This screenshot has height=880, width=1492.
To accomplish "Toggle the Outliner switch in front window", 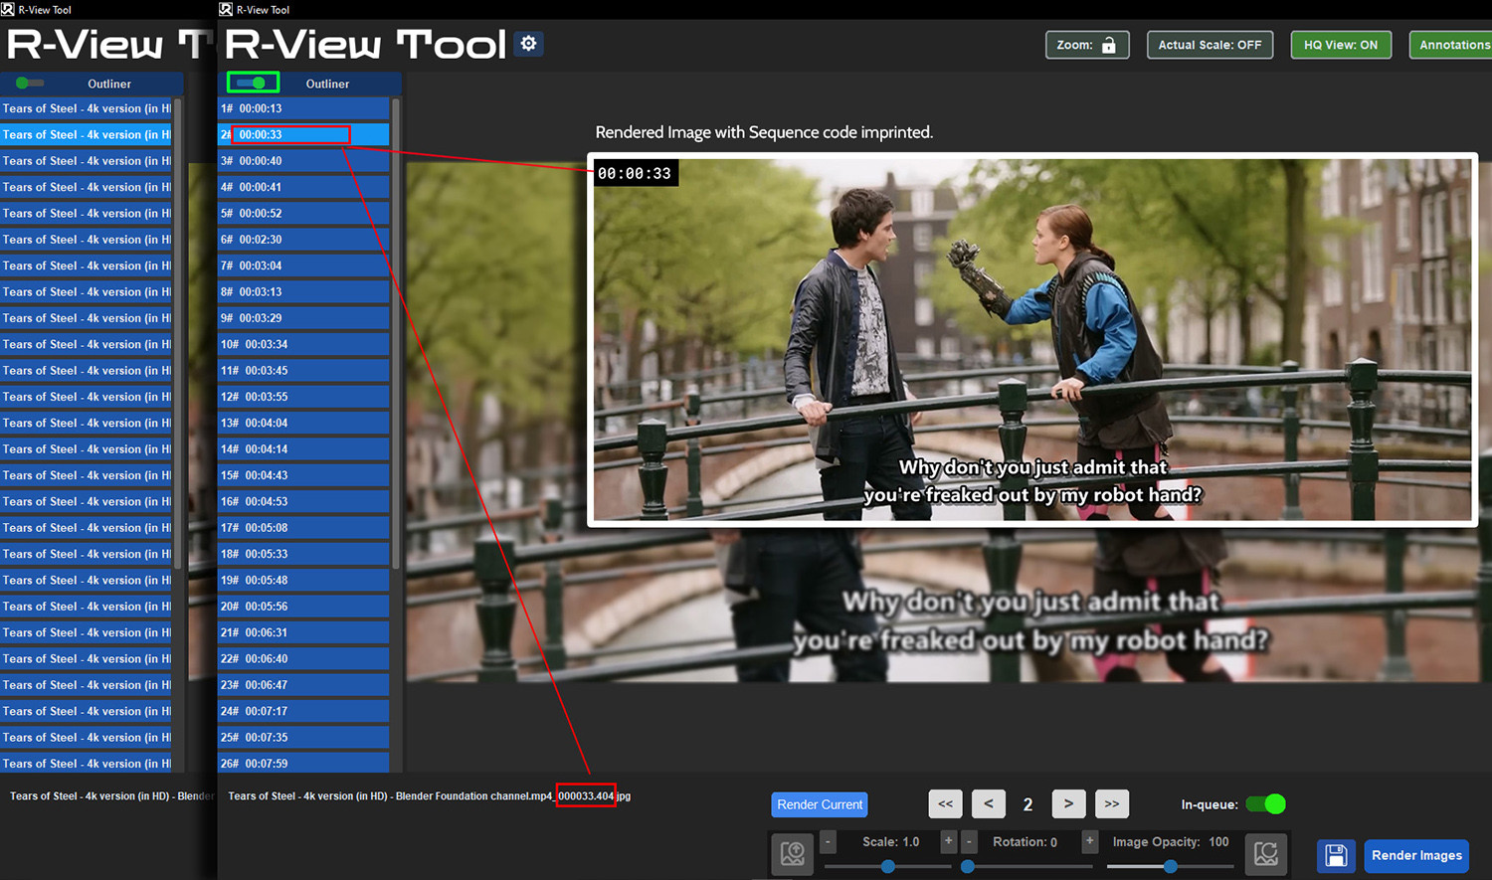I will [253, 83].
